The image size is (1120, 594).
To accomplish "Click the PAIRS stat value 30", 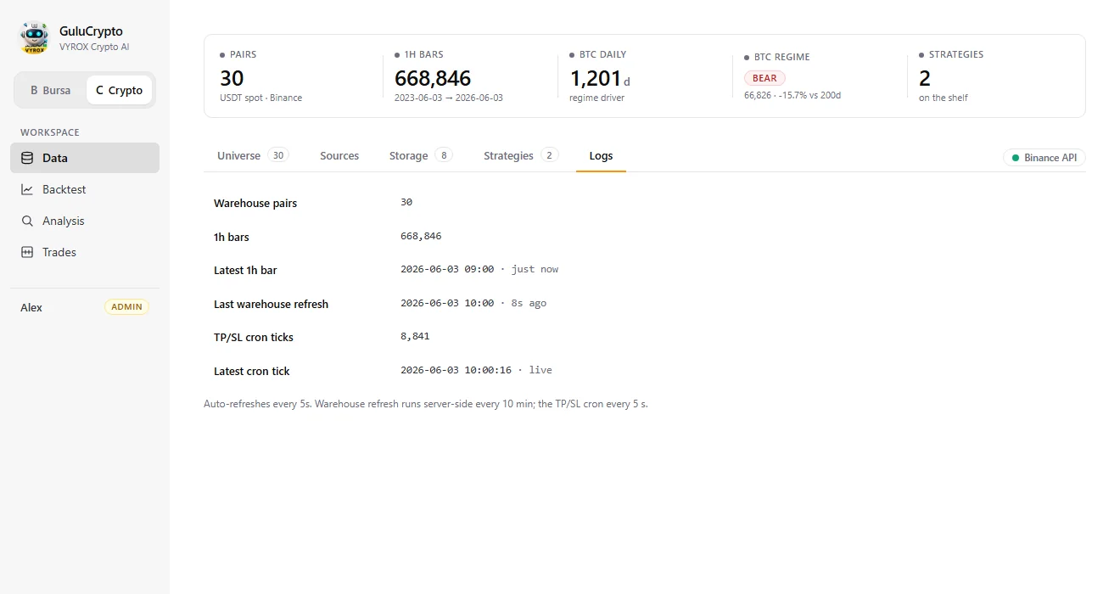I will pyautogui.click(x=232, y=78).
